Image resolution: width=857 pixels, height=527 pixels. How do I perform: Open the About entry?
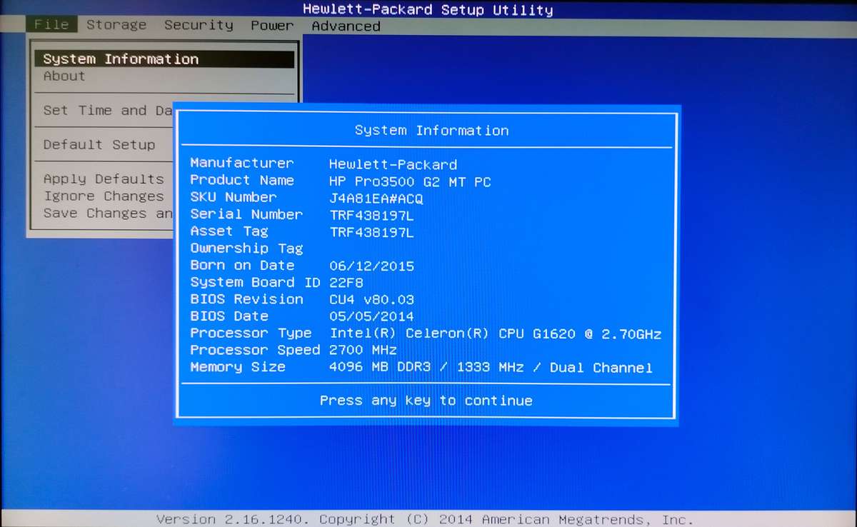tap(64, 76)
